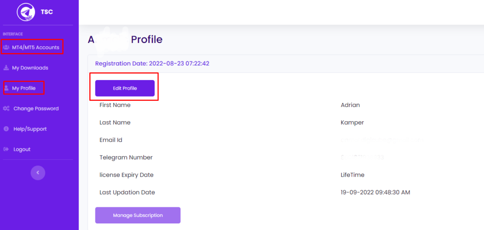The width and height of the screenshot is (484, 230).
Task: Go to My Downloads page
Action: pyautogui.click(x=30, y=68)
